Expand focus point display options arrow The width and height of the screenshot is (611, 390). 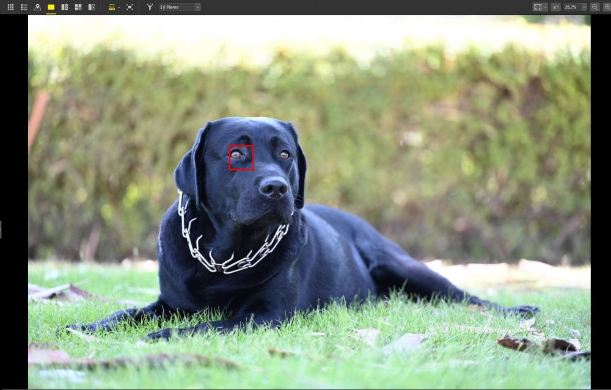[x=119, y=7]
